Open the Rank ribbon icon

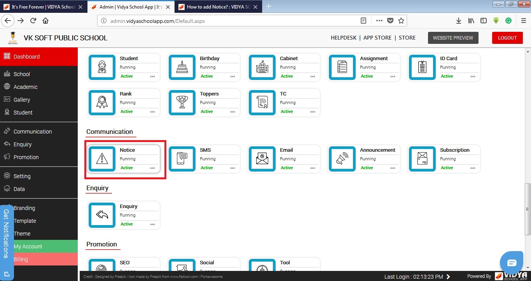coord(102,102)
